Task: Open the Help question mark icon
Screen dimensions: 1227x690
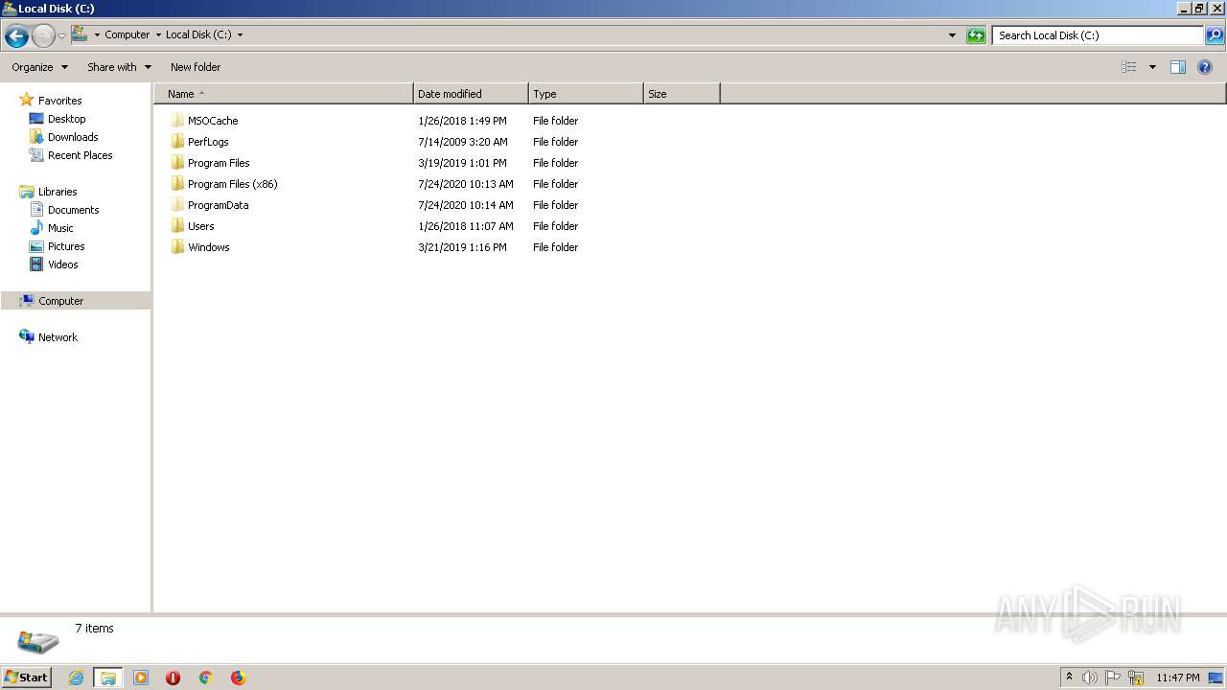Action: [1206, 67]
